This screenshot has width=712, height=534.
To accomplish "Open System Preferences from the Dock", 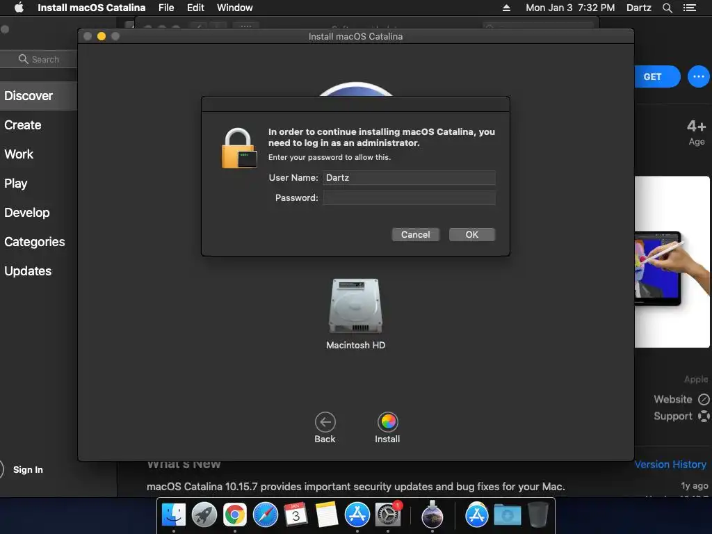I will [x=388, y=515].
